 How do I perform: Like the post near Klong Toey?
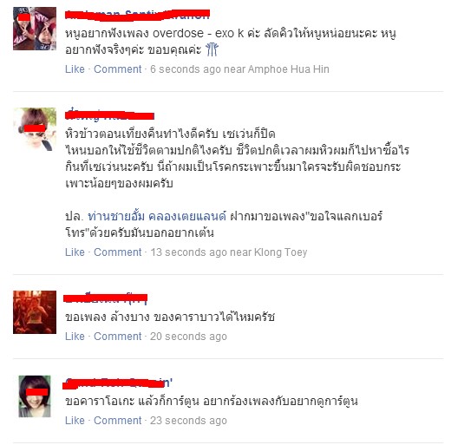point(75,252)
